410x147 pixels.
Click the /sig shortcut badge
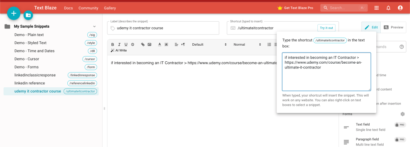click(92, 35)
